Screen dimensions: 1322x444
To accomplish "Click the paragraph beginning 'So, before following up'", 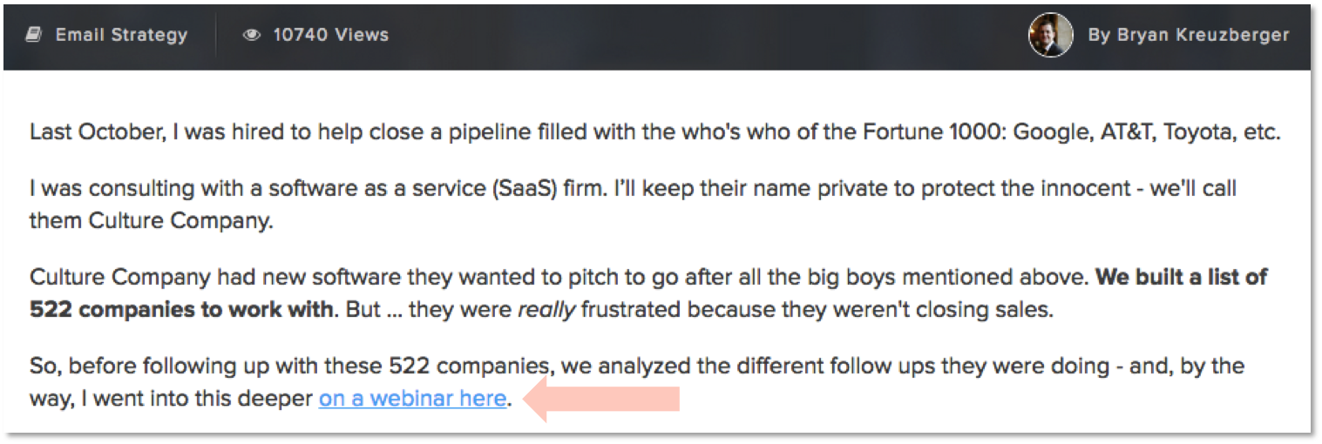I will click(x=637, y=382).
